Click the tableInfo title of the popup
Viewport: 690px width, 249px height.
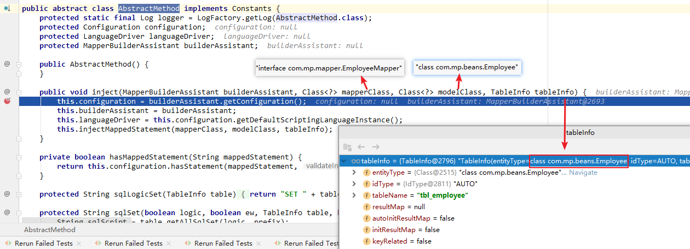coord(580,132)
